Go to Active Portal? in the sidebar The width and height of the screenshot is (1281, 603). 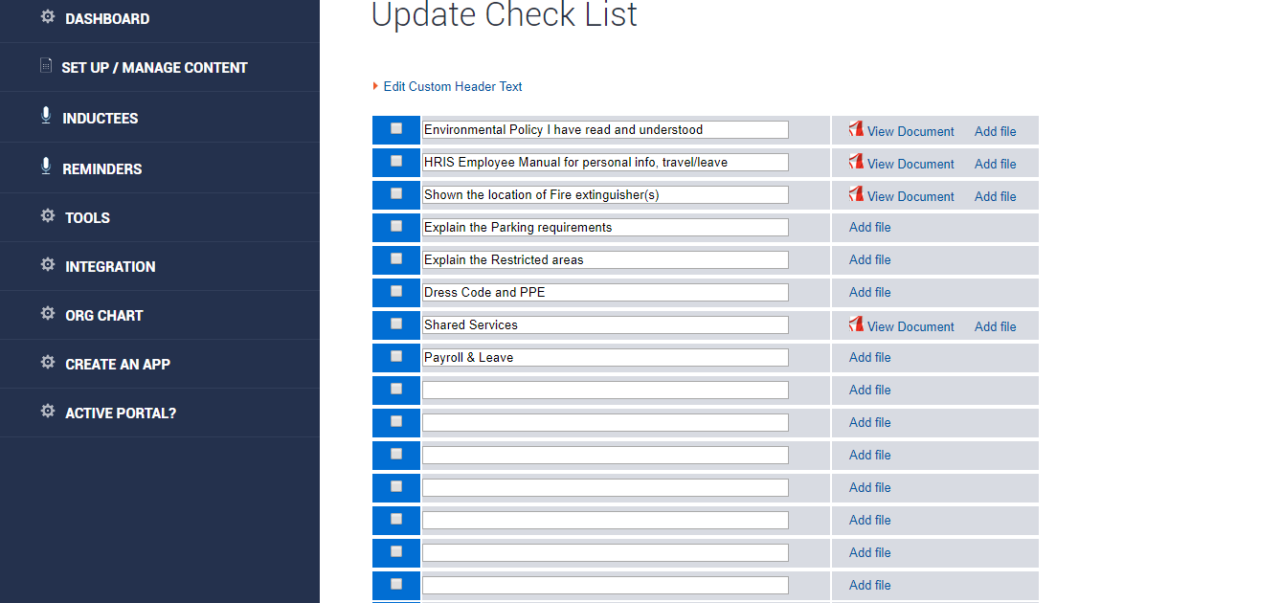point(121,413)
